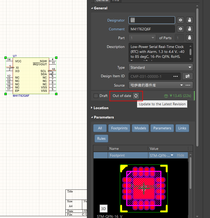Click the Properties panel vertical scrollbar
210x218 pixels.
pyautogui.click(x=197, y=77)
